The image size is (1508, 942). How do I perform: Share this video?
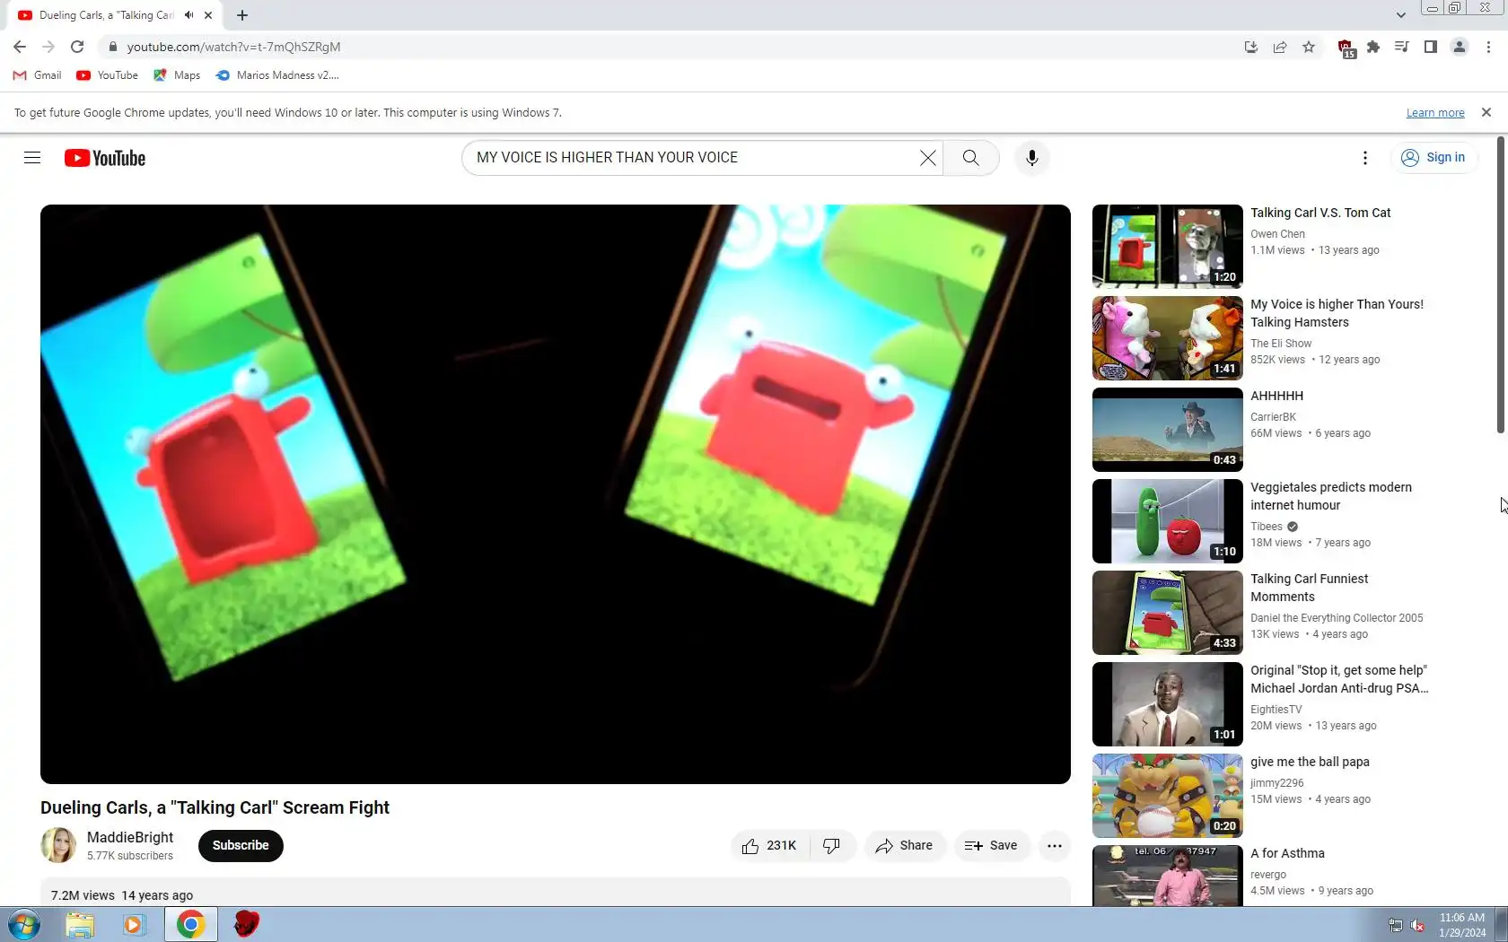coord(905,846)
